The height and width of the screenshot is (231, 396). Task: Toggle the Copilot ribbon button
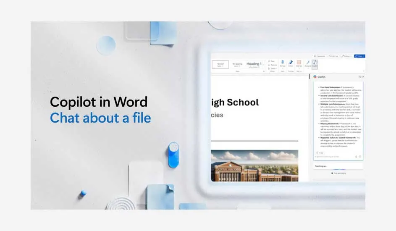pyautogui.click(x=315, y=63)
